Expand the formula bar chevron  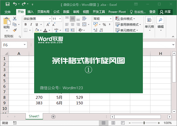pyautogui.click(x=173, y=45)
